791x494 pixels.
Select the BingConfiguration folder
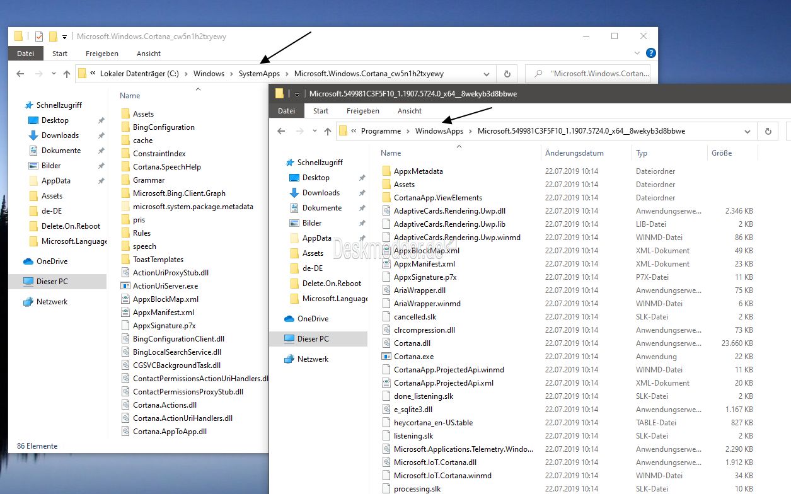[163, 127]
